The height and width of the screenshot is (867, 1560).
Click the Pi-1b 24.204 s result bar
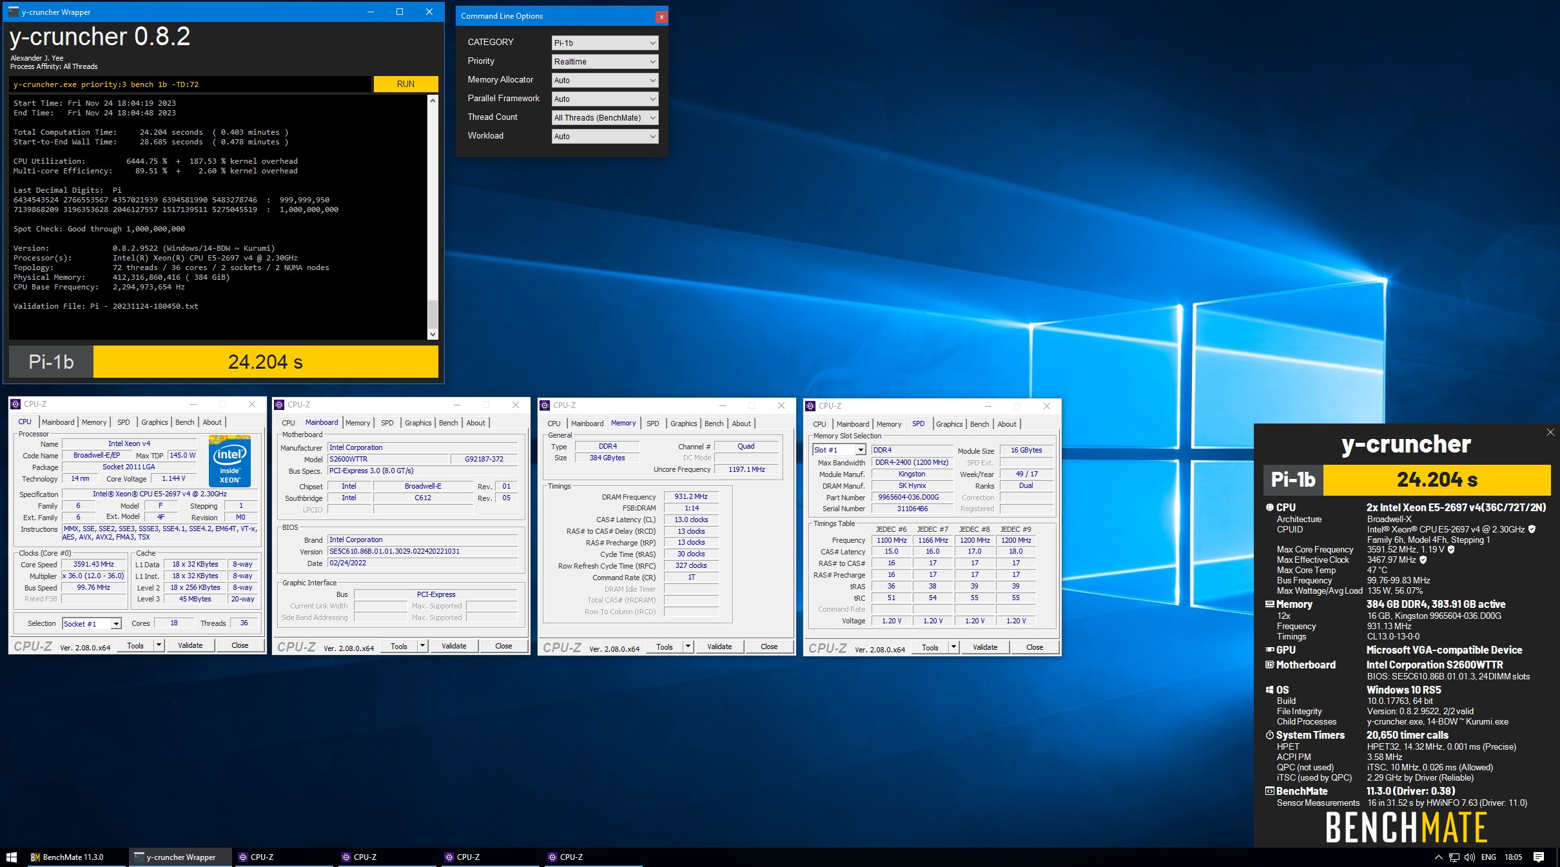223,362
